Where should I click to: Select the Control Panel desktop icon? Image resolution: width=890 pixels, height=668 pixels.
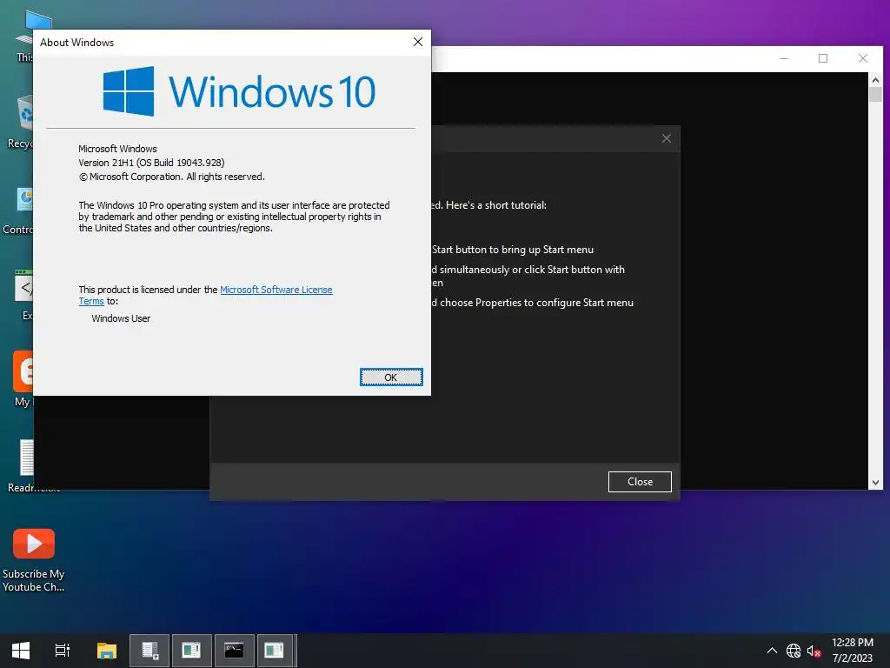coord(18,210)
